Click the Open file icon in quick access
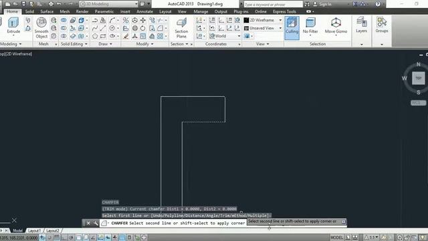 click(15, 4)
